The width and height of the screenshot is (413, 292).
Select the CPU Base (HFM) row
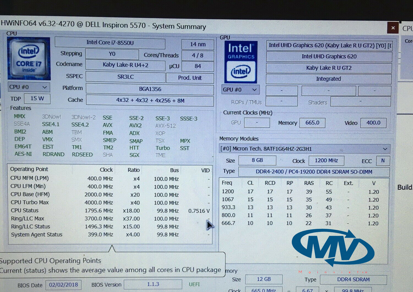coord(110,194)
